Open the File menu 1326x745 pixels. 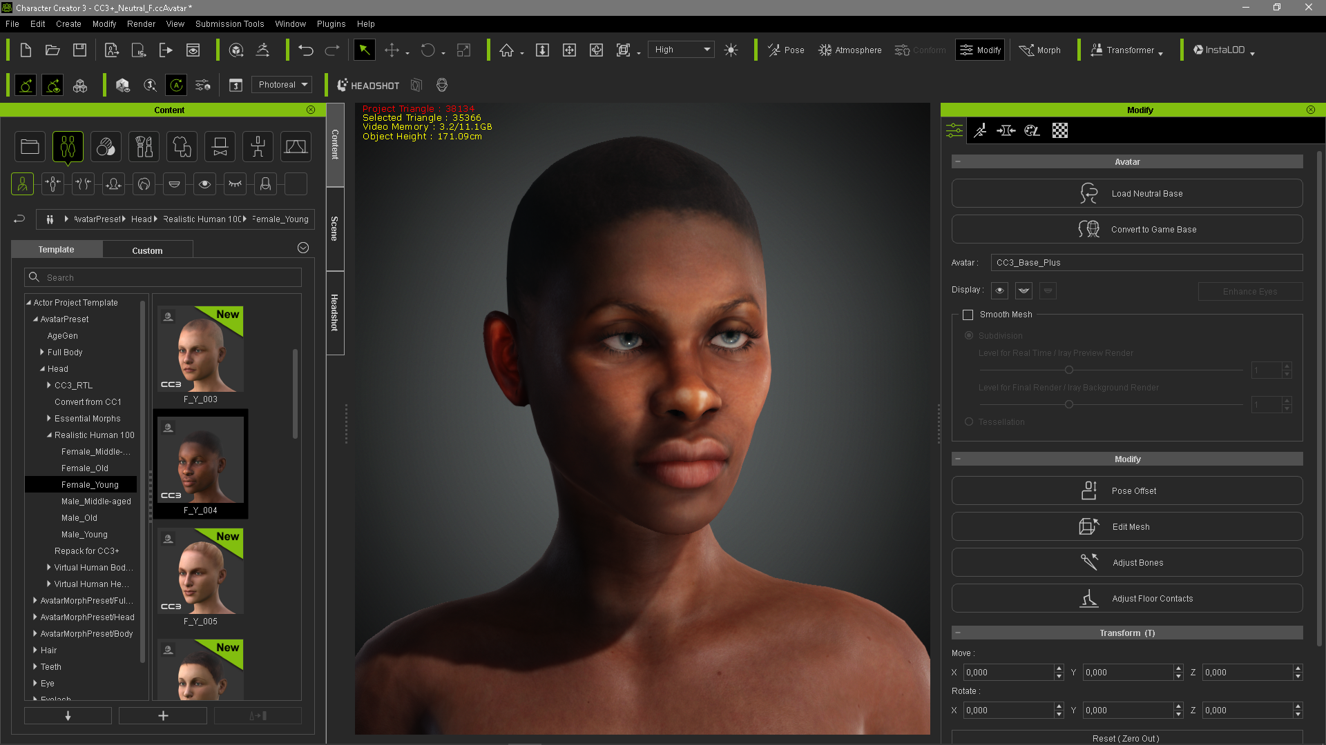click(12, 23)
